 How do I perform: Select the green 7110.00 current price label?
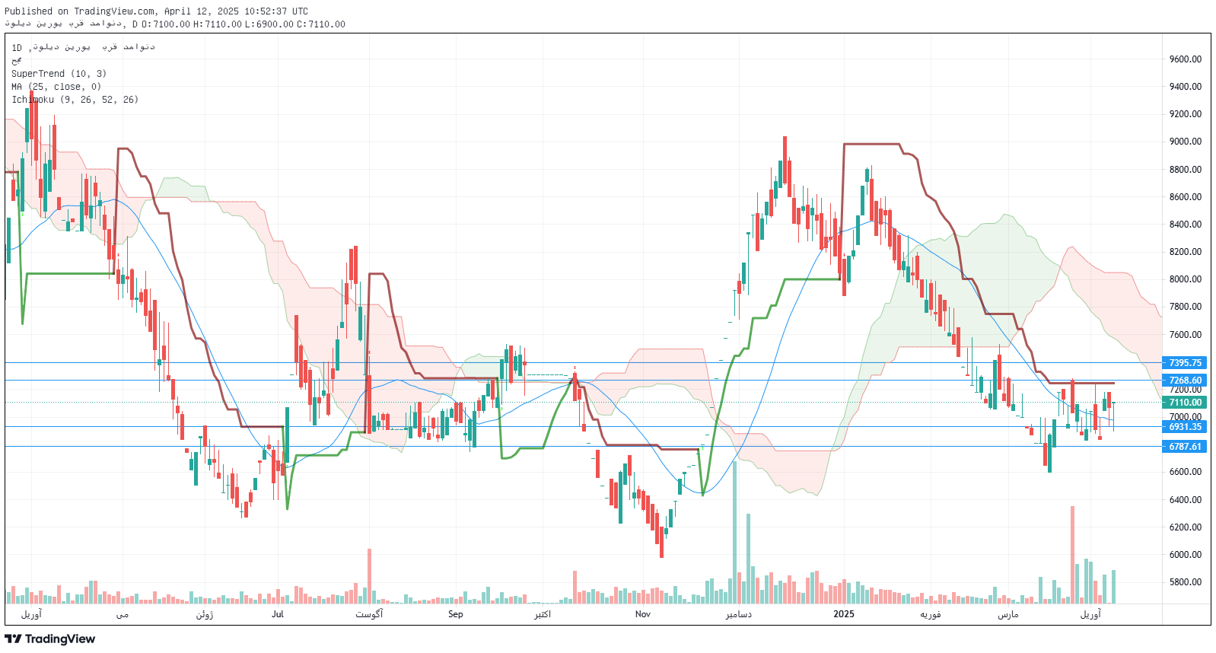pos(1185,403)
